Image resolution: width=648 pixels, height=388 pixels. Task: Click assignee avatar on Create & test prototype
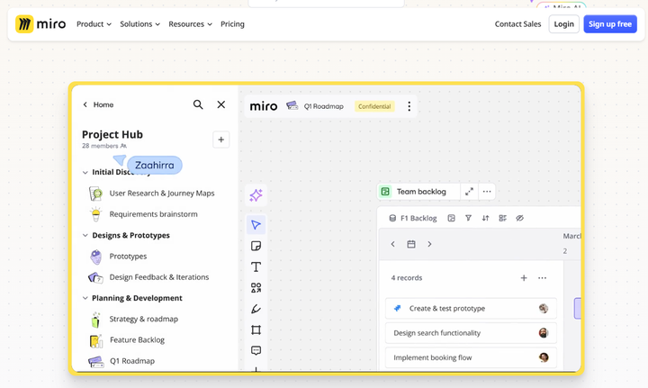pyautogui.click(x=544, y=308)
